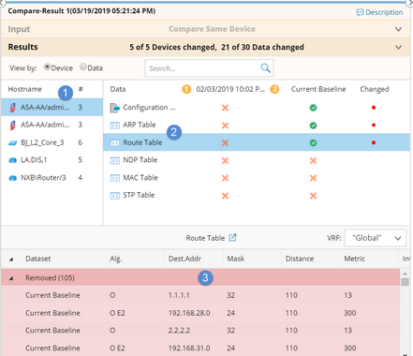
Task: Select the Route Table data row
Action: 257,142
